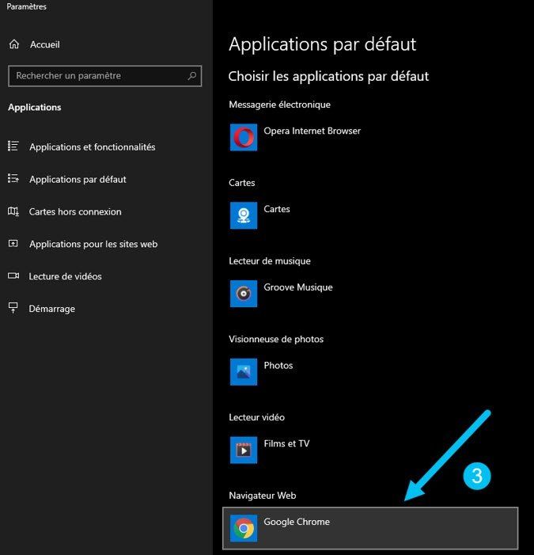Viewport: 534px width, 555px height.
Task: Click the Films et TV icon
Action: pyautogui.click(x=244, y=450)
